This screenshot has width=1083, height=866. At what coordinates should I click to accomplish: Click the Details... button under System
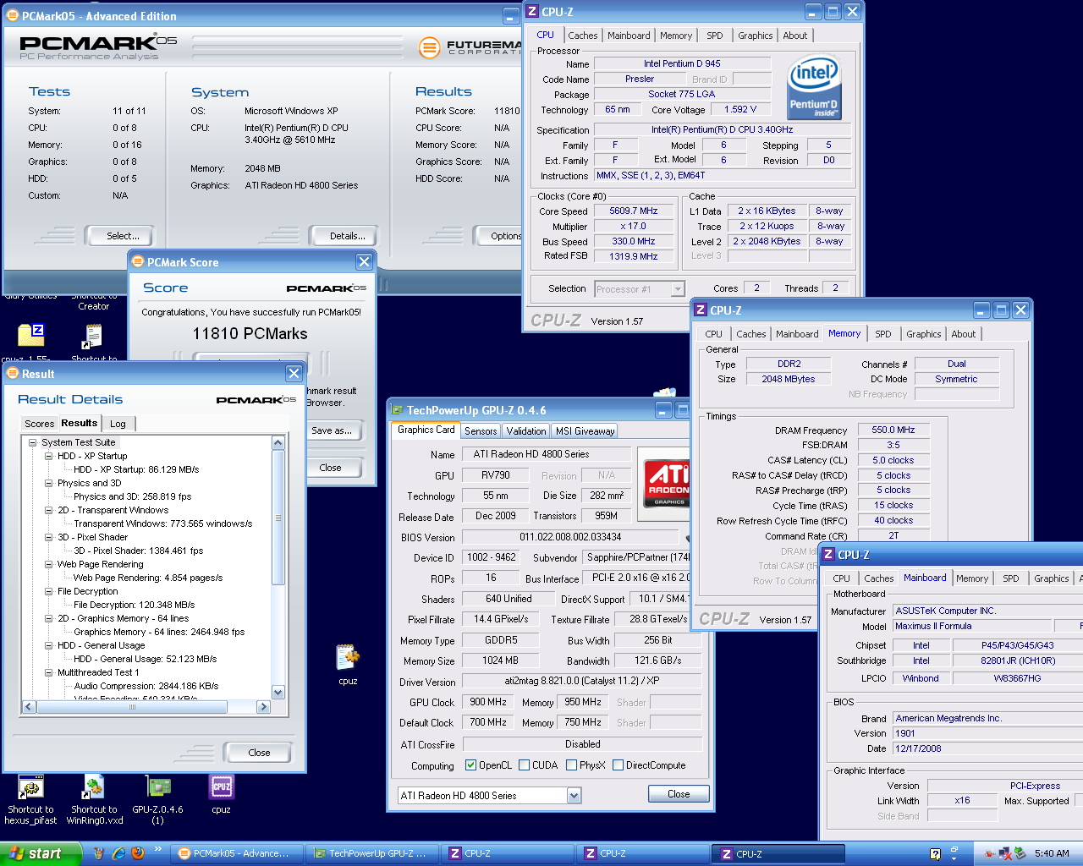[x=347, y=236]
